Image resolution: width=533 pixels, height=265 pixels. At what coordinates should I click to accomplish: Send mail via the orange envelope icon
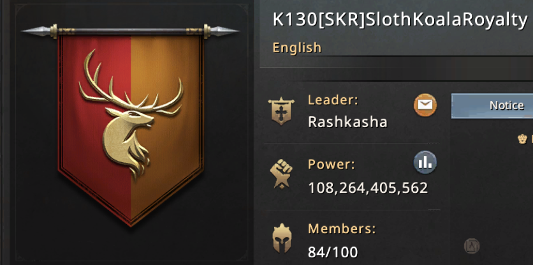click(x=425, y=105)
